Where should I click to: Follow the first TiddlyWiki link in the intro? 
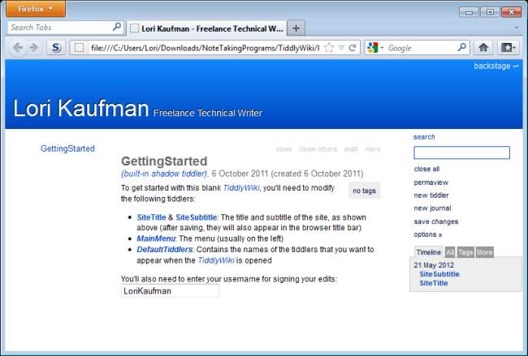[241, 188]
